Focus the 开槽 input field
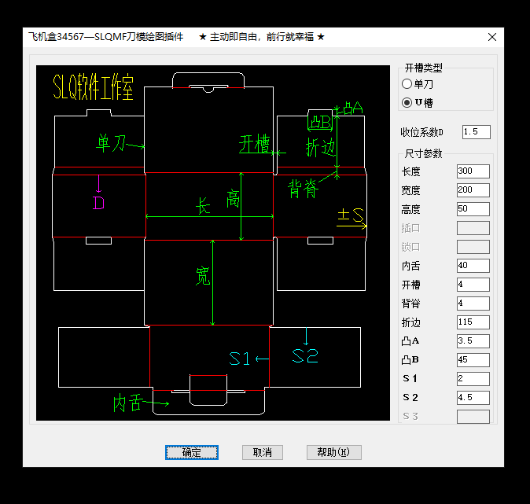Image resolution: width=530 pixels, height=504 pixels. (473, 285)
